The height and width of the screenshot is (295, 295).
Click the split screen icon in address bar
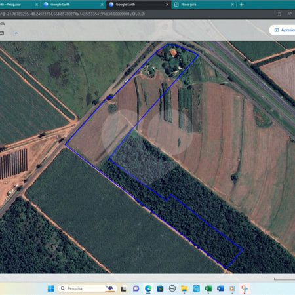pos(279,14)
